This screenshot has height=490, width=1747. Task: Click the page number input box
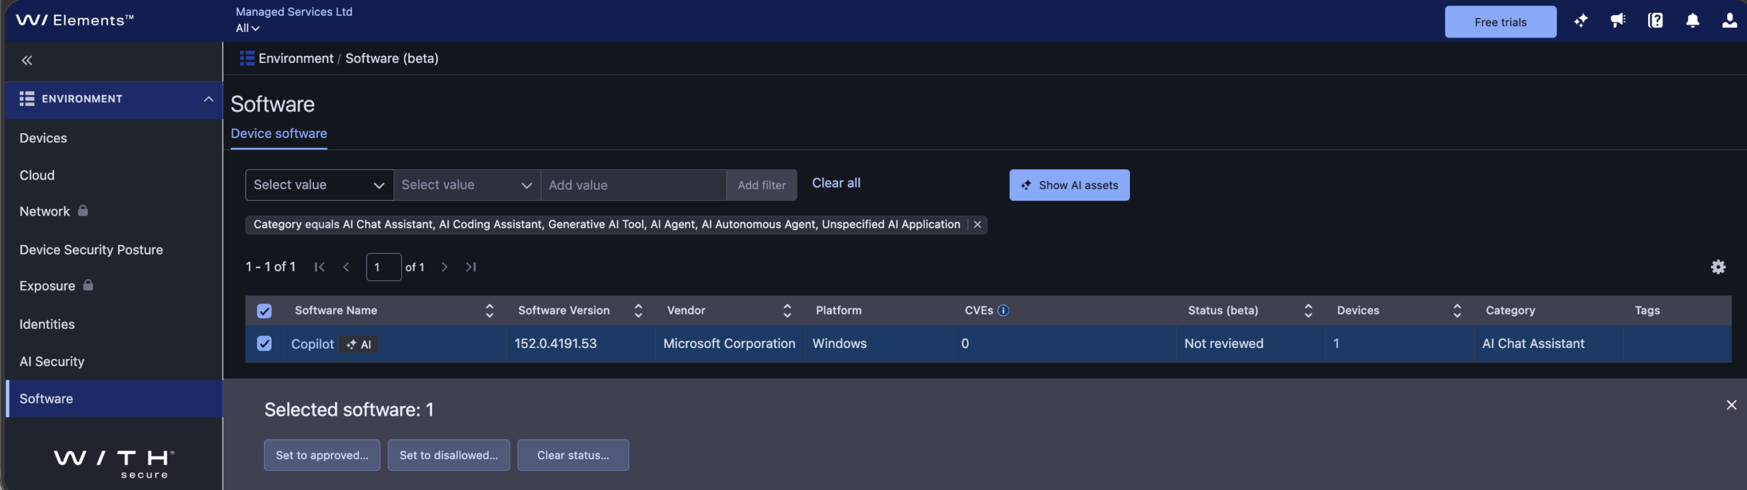point(384,267)
